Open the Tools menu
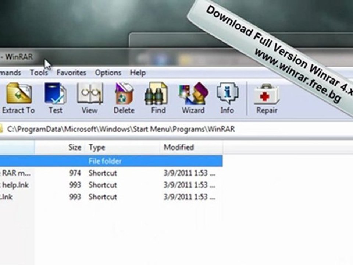353x265 pixels. click(39, 73)
